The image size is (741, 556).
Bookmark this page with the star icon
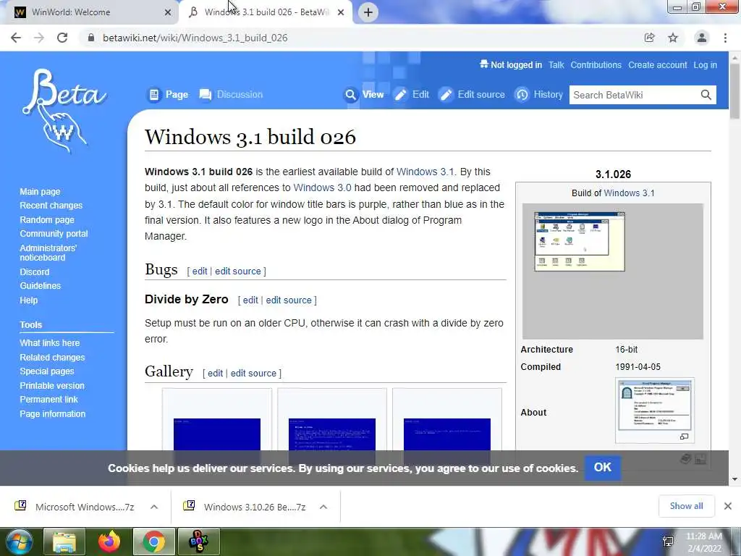(673, 38)
